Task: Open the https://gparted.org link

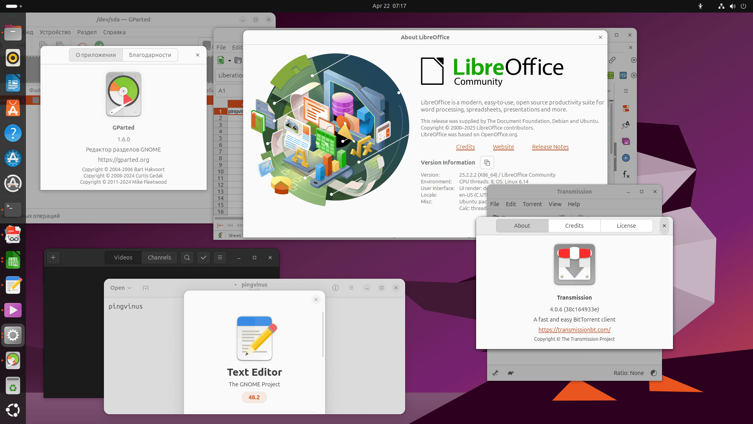Action: [124, 160]
